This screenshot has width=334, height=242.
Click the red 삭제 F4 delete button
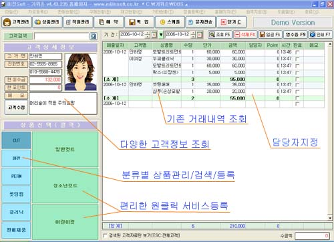[245, 35]
